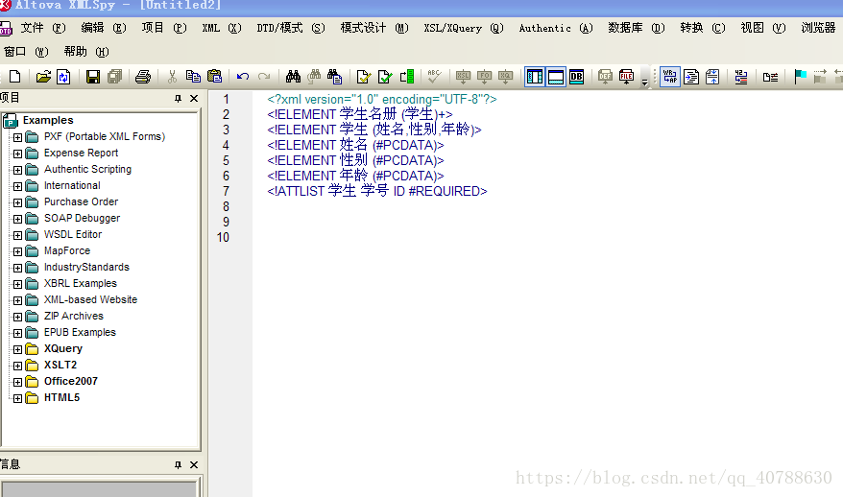This screenshot has width=843, height=497.
Task: Close the 项目 project panel
Action: pyautogui.click(x=194, y=98)
